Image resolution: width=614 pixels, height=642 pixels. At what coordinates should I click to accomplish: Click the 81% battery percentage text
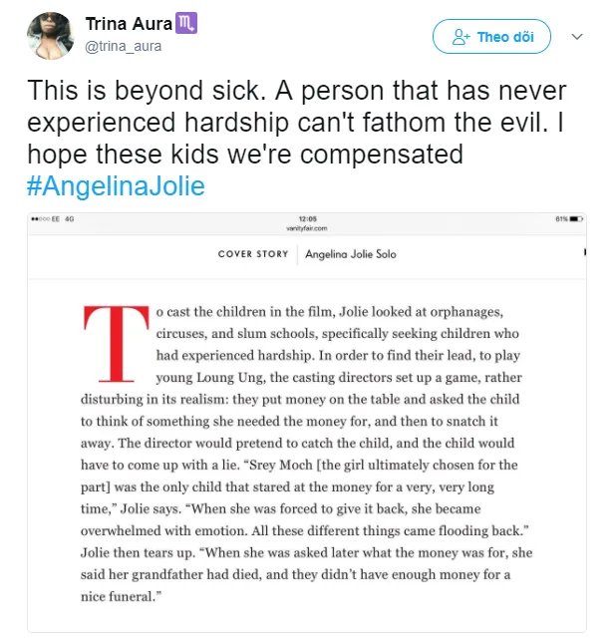(x=561, y=219)
